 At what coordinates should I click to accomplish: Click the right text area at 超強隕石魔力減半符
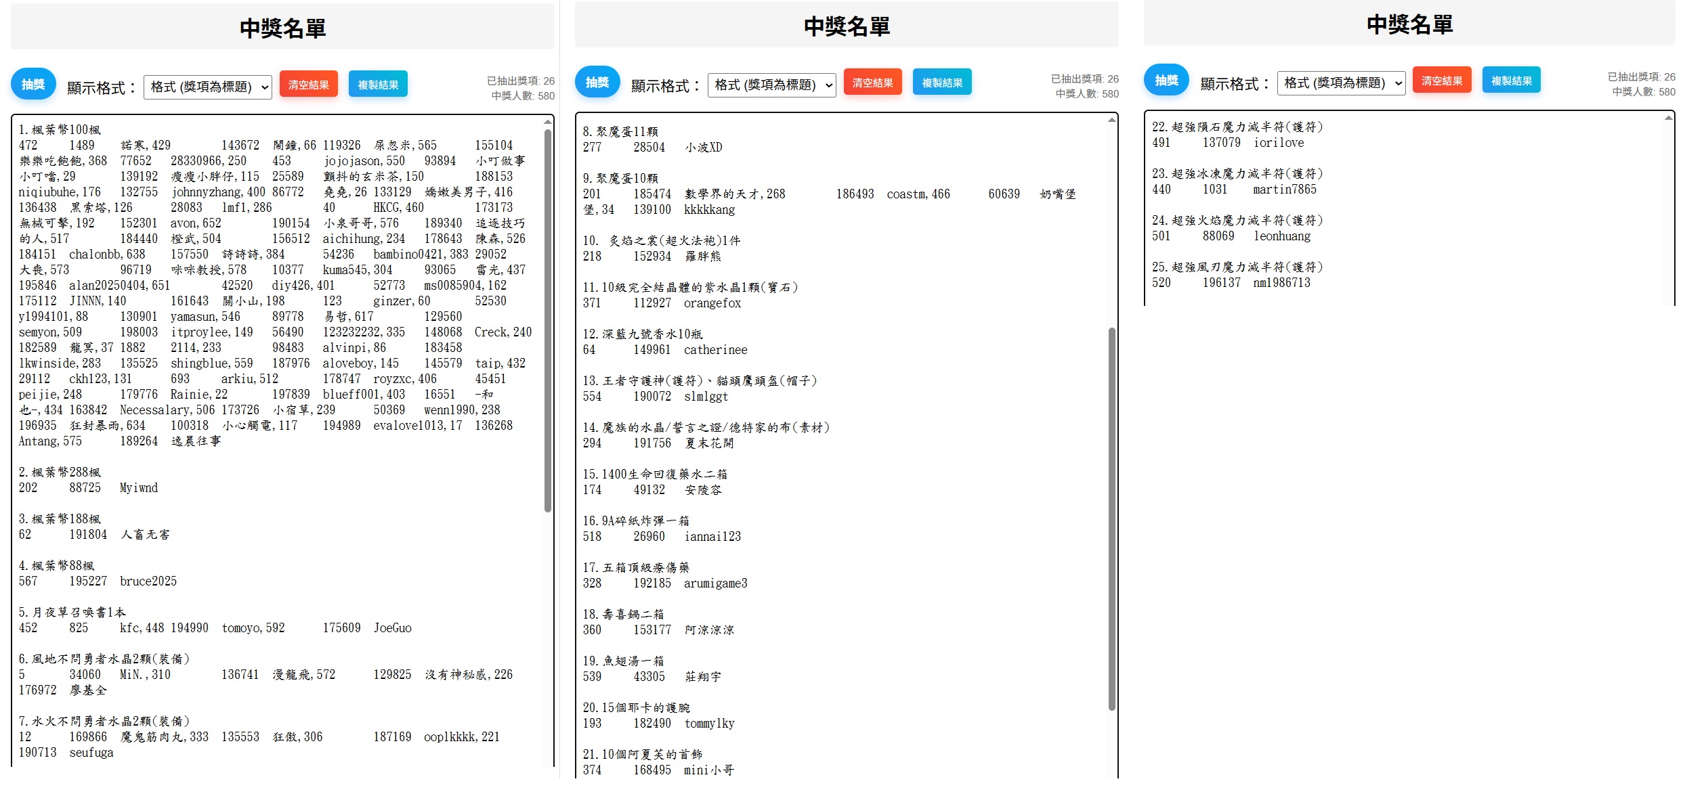tap(1229, 127)
